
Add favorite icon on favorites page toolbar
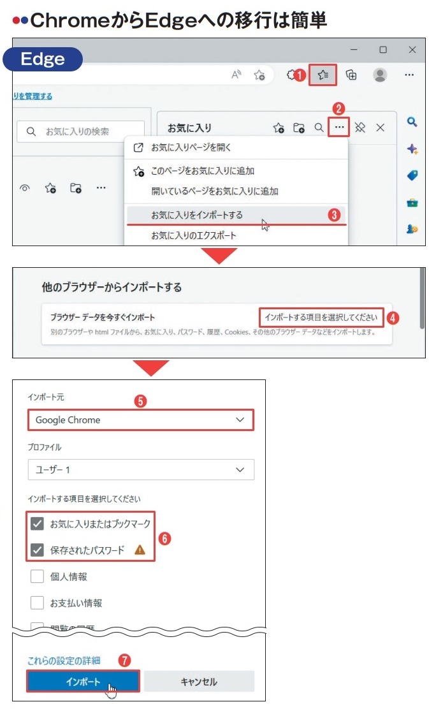50,187
